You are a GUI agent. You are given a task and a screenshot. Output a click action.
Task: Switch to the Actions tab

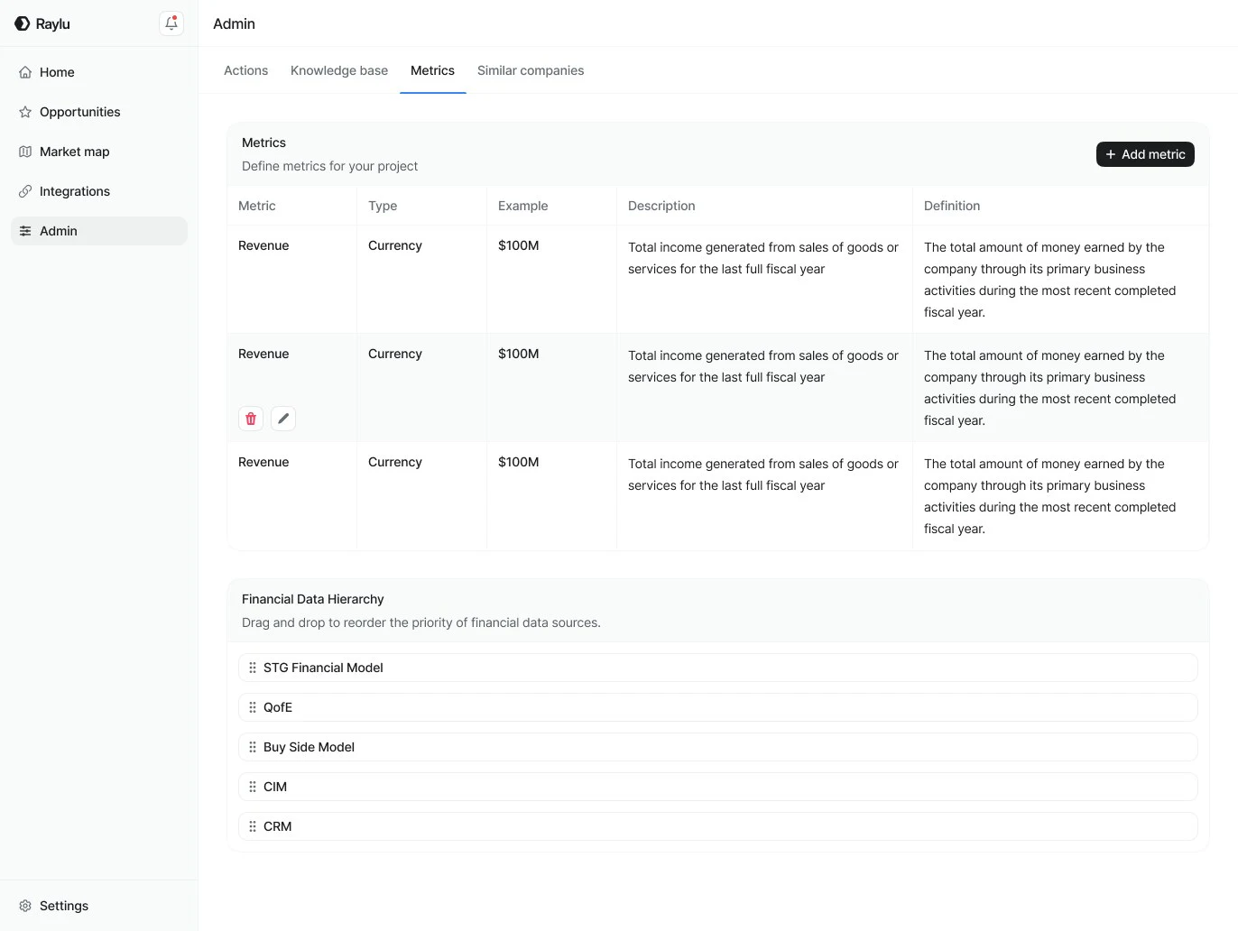click(245, 70)
